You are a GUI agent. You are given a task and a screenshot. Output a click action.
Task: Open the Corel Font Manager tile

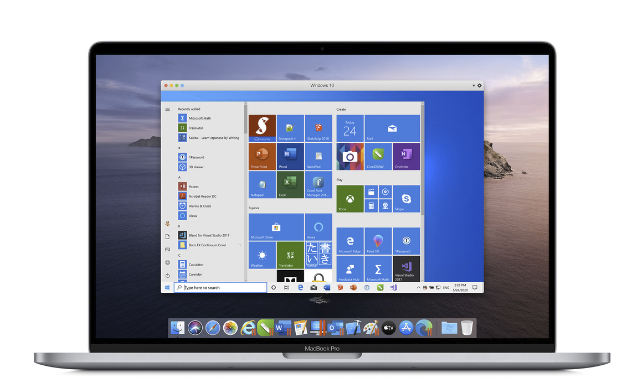pos(318,184)
